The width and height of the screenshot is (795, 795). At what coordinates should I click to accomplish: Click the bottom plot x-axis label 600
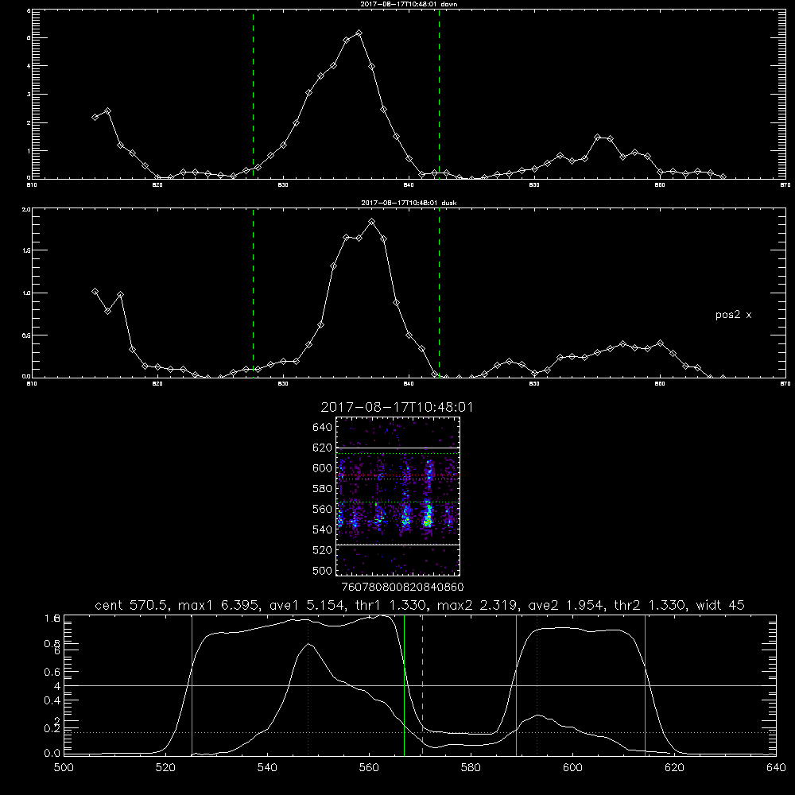[573, 768]
